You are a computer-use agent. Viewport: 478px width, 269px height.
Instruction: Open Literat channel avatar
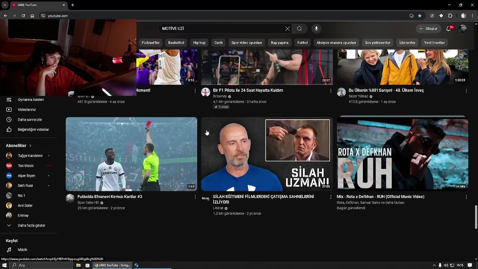click(x=206, y=198)
